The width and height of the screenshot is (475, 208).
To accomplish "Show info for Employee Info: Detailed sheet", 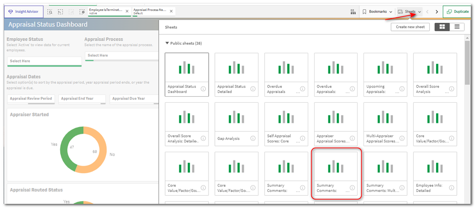I will (452, 188).
